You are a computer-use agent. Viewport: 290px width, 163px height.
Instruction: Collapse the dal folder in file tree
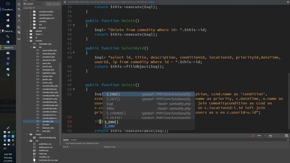[31, 47]
